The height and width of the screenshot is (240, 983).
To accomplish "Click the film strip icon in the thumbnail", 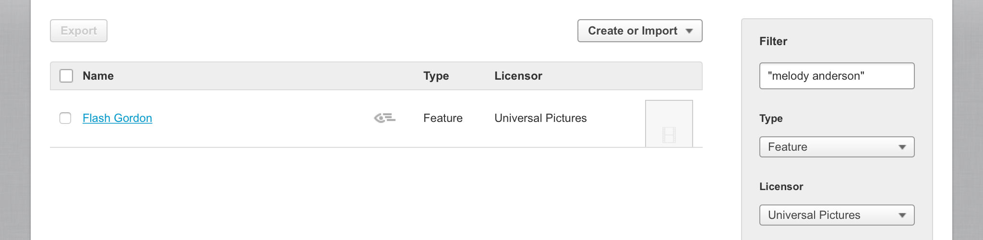I will click(669, 135).
